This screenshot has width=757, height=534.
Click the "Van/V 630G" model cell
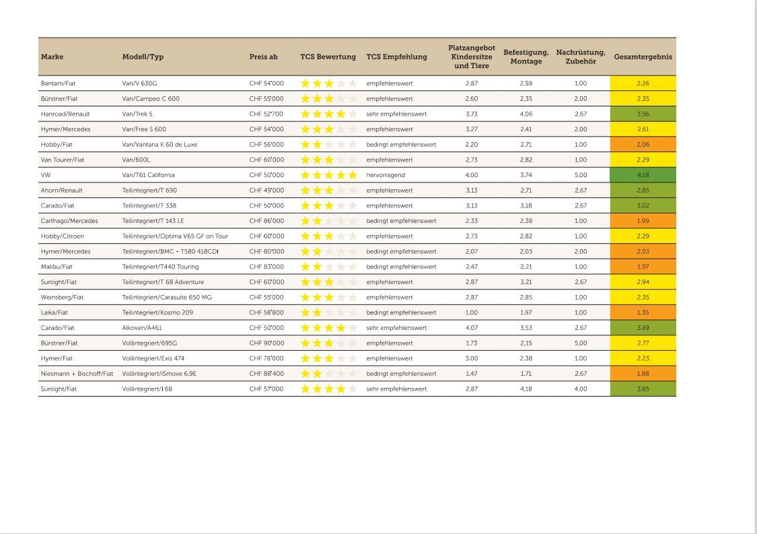pos(139,83)
